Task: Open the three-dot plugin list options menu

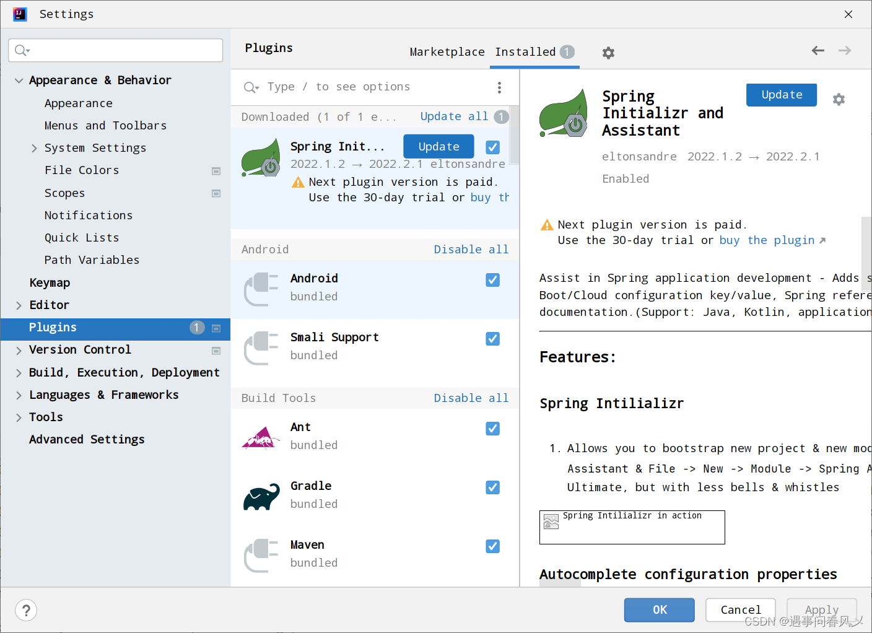Action: (499, 87)
